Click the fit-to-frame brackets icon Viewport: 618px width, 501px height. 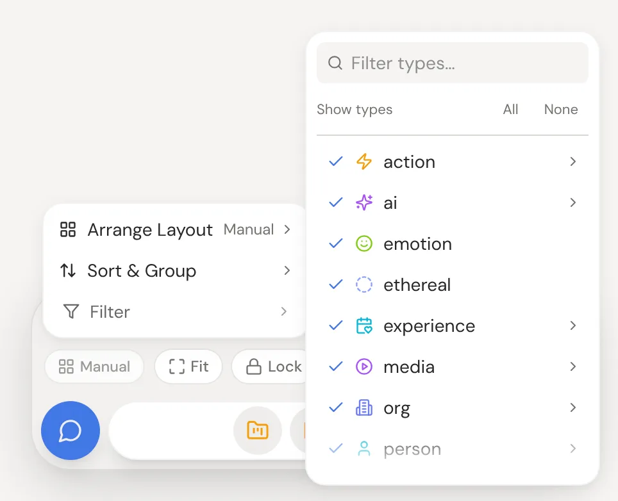coord(176,366)
